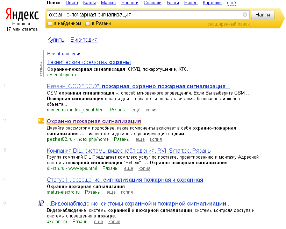The height and width of the screenshot is (229, 286).
Task: Click the АР site icon next to result 5
Action: tap(41, 203)
